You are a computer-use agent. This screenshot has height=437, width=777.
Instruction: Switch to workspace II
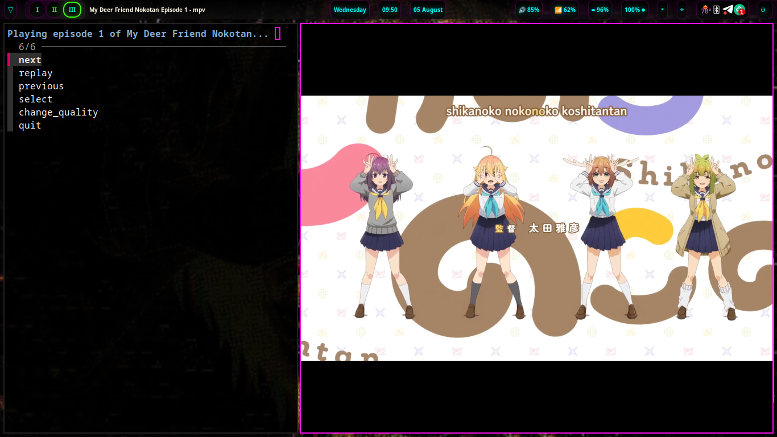tap(55, 10)
